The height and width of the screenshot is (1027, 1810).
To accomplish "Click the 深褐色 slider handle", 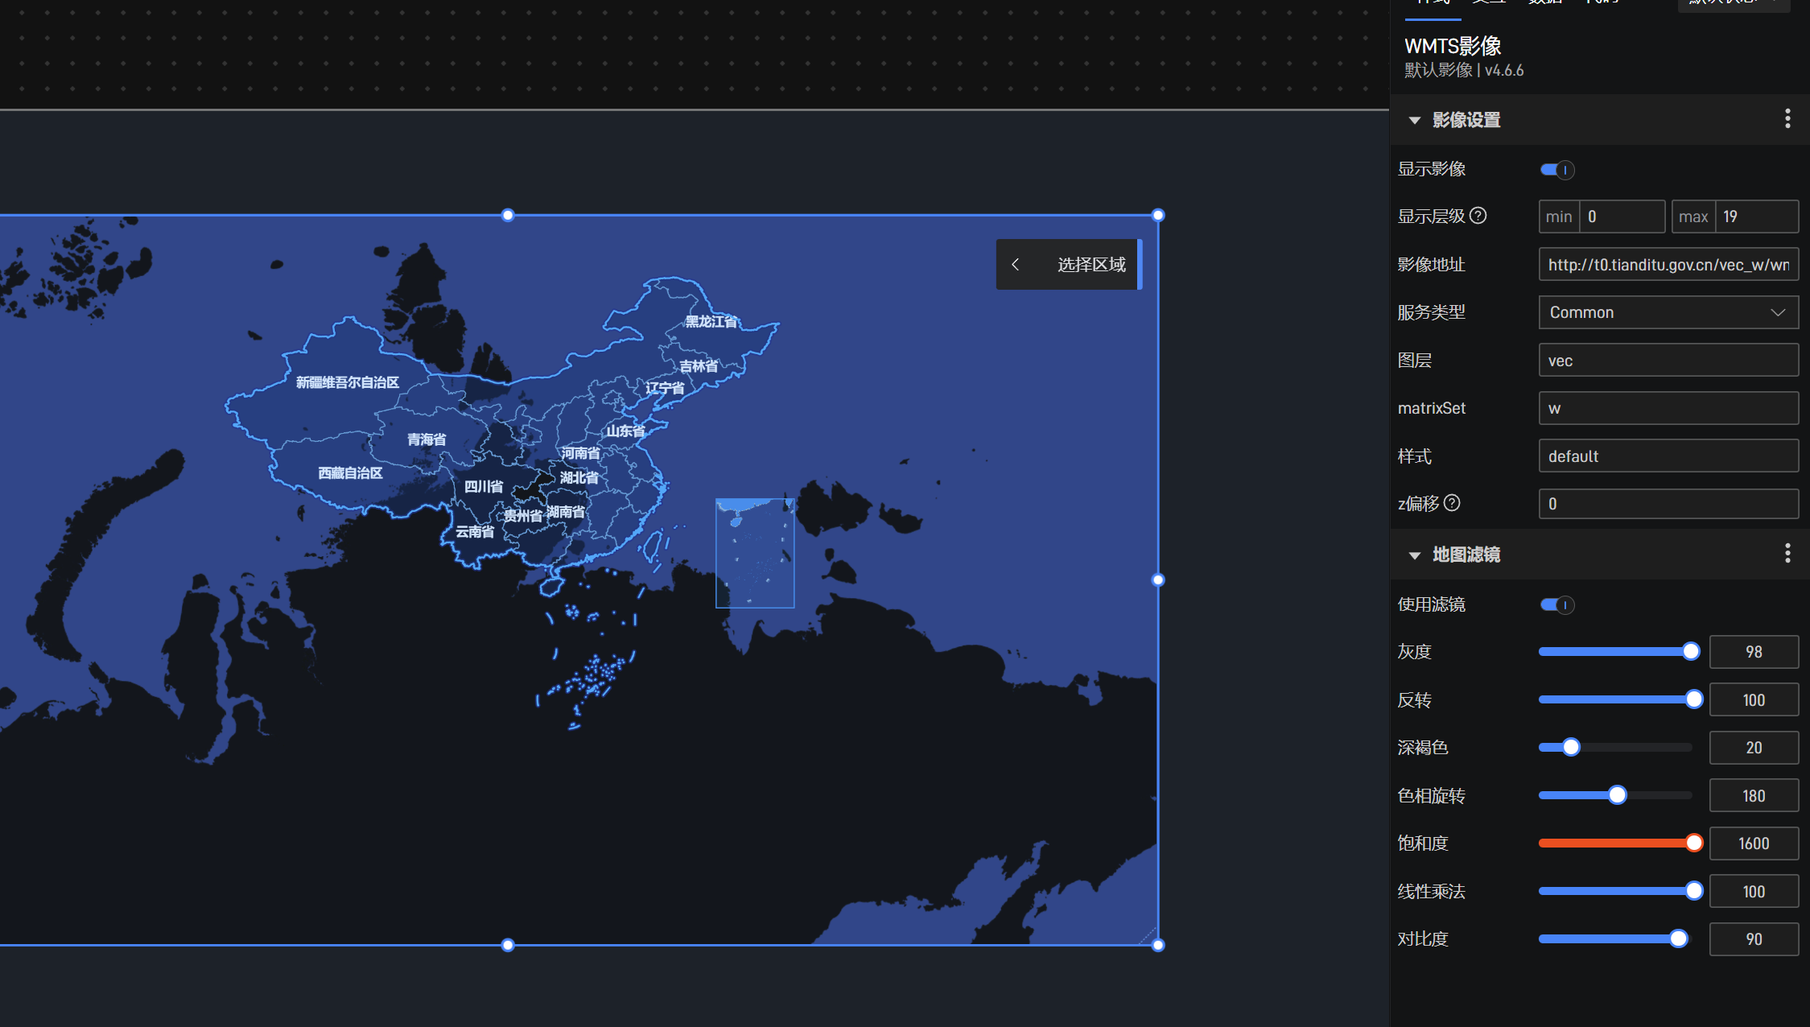I will [1570, 747].
